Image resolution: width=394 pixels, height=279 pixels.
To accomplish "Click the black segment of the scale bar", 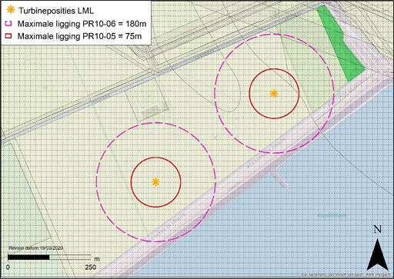I will click(28, 257).
